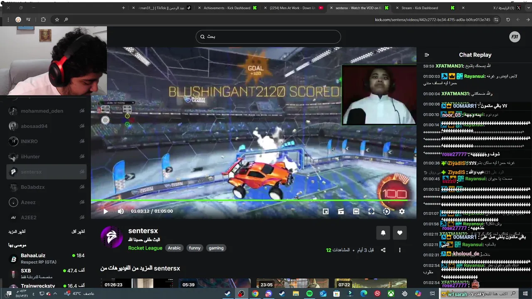
Task: Open Chrome from the taskbar
Action: (x=255, y=294)
